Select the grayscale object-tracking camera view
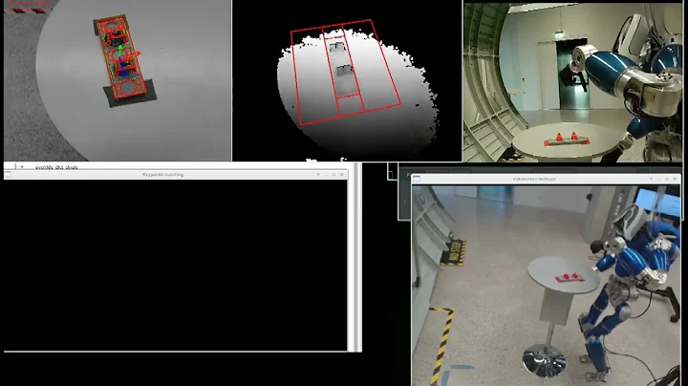The height and width of the screenshot is (386, 688). (x=118, y=80)
